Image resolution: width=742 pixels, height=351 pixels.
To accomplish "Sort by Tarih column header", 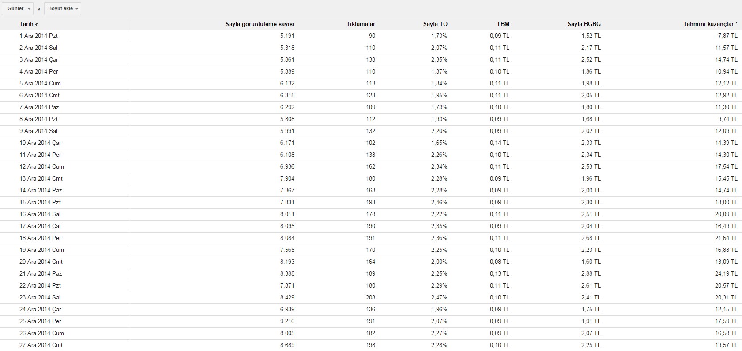I will [26, 24].
